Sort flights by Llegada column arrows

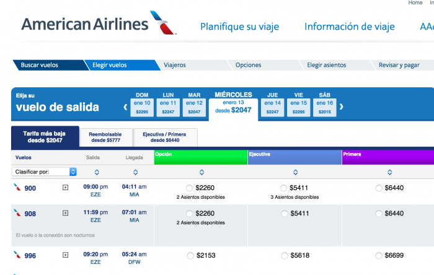pyautogui.click(x=135, y=172)
